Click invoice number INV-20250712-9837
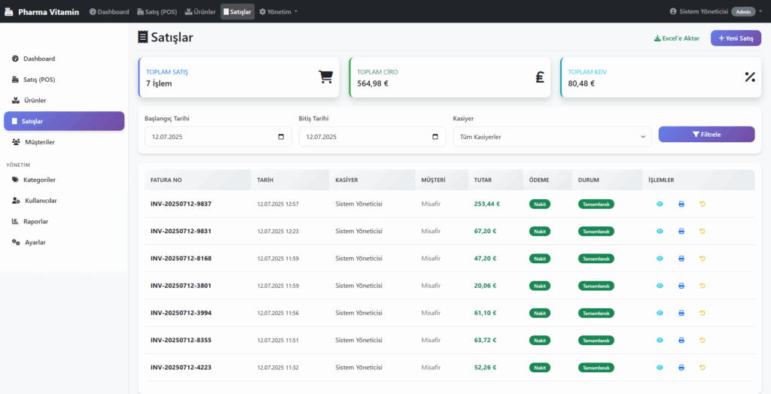This screenshot has width=771, height=394. (181, 204)
